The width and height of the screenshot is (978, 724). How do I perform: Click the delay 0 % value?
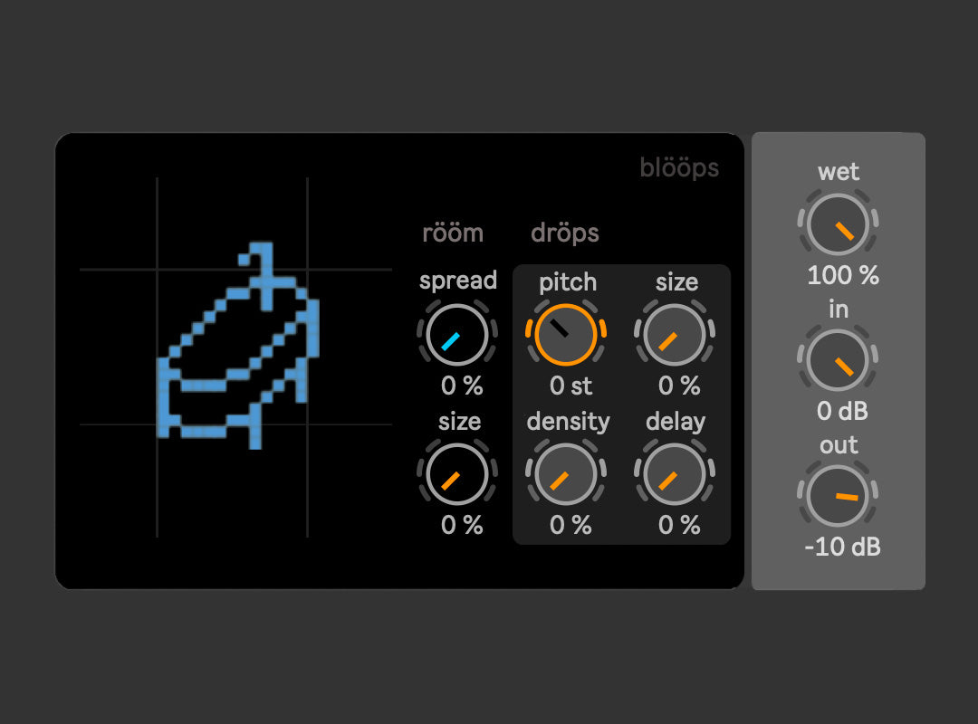[x=679, y=525]
